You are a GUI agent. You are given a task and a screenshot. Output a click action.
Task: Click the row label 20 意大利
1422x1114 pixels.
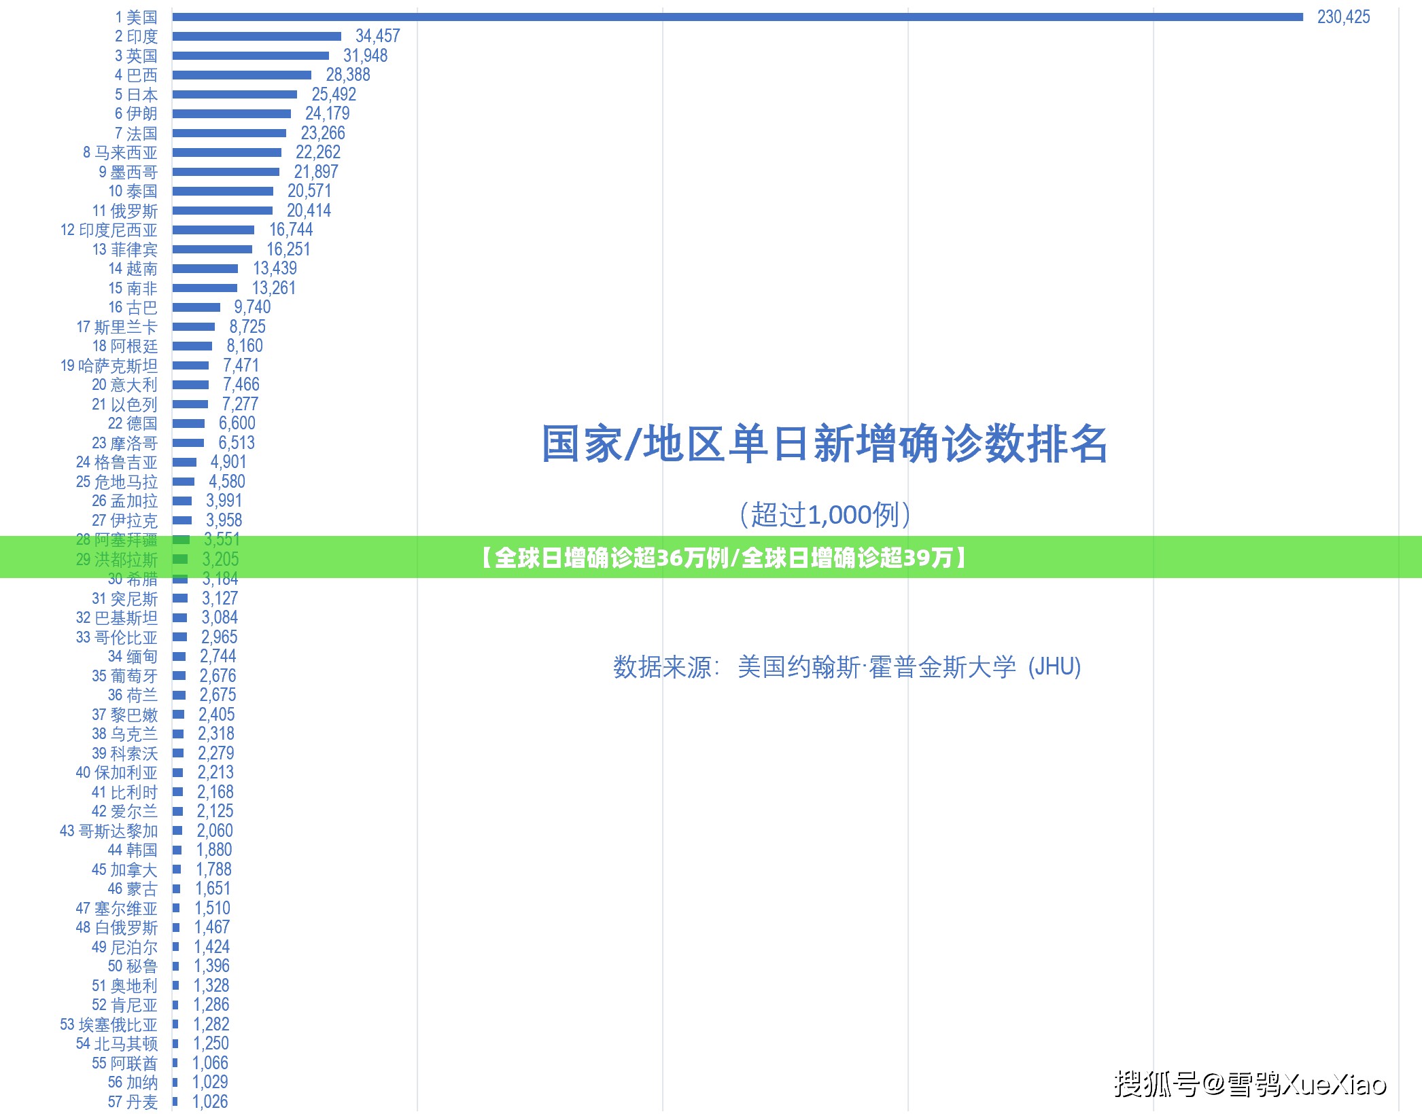click(x=125, y=384)
